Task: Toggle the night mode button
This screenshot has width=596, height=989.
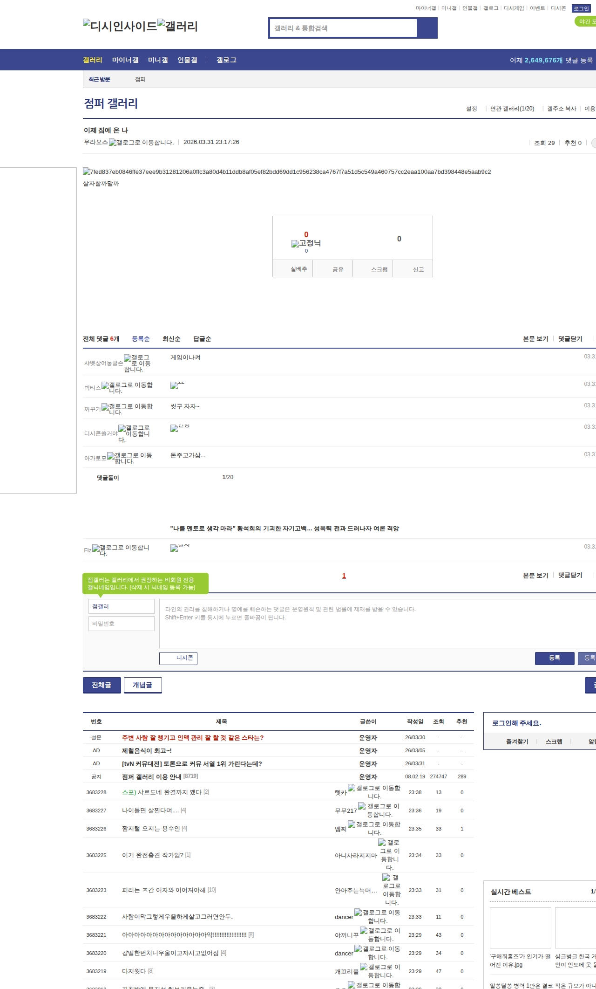Action: click(x=585, y=21)
